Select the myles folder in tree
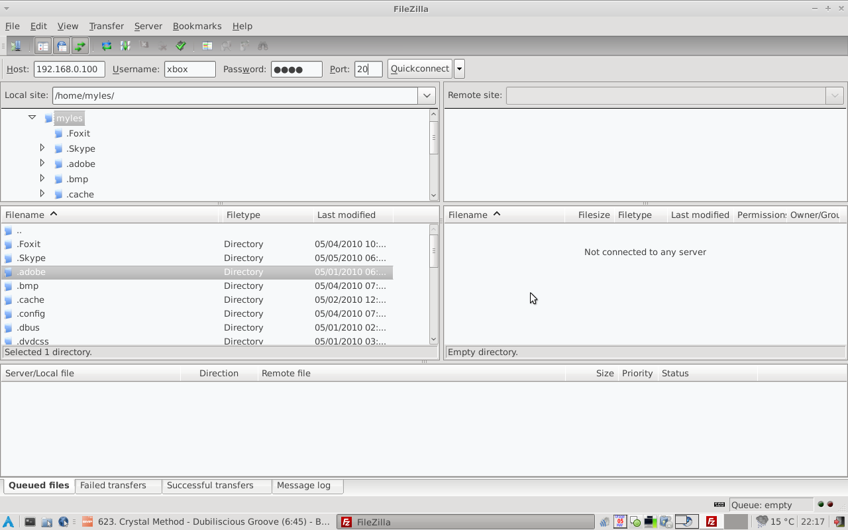The image size is (848, 530). 69,118
